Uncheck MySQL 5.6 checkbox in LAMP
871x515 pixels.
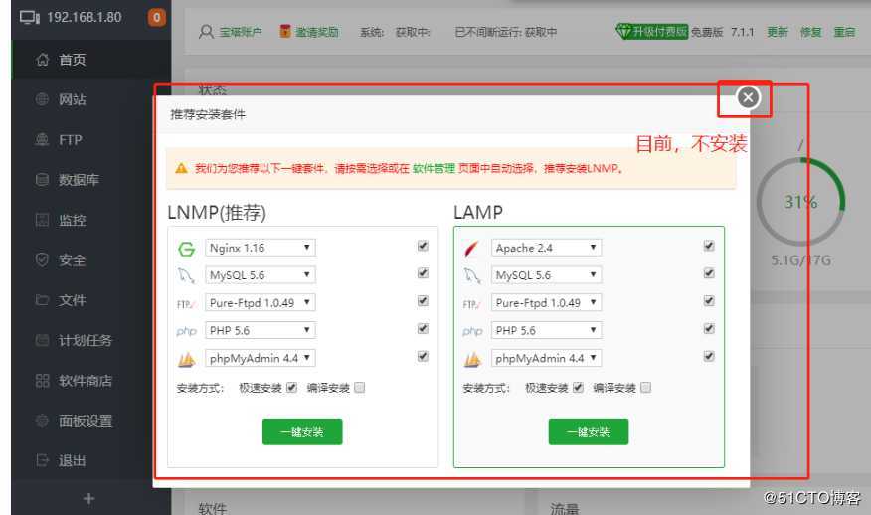[x=709, y=272]
